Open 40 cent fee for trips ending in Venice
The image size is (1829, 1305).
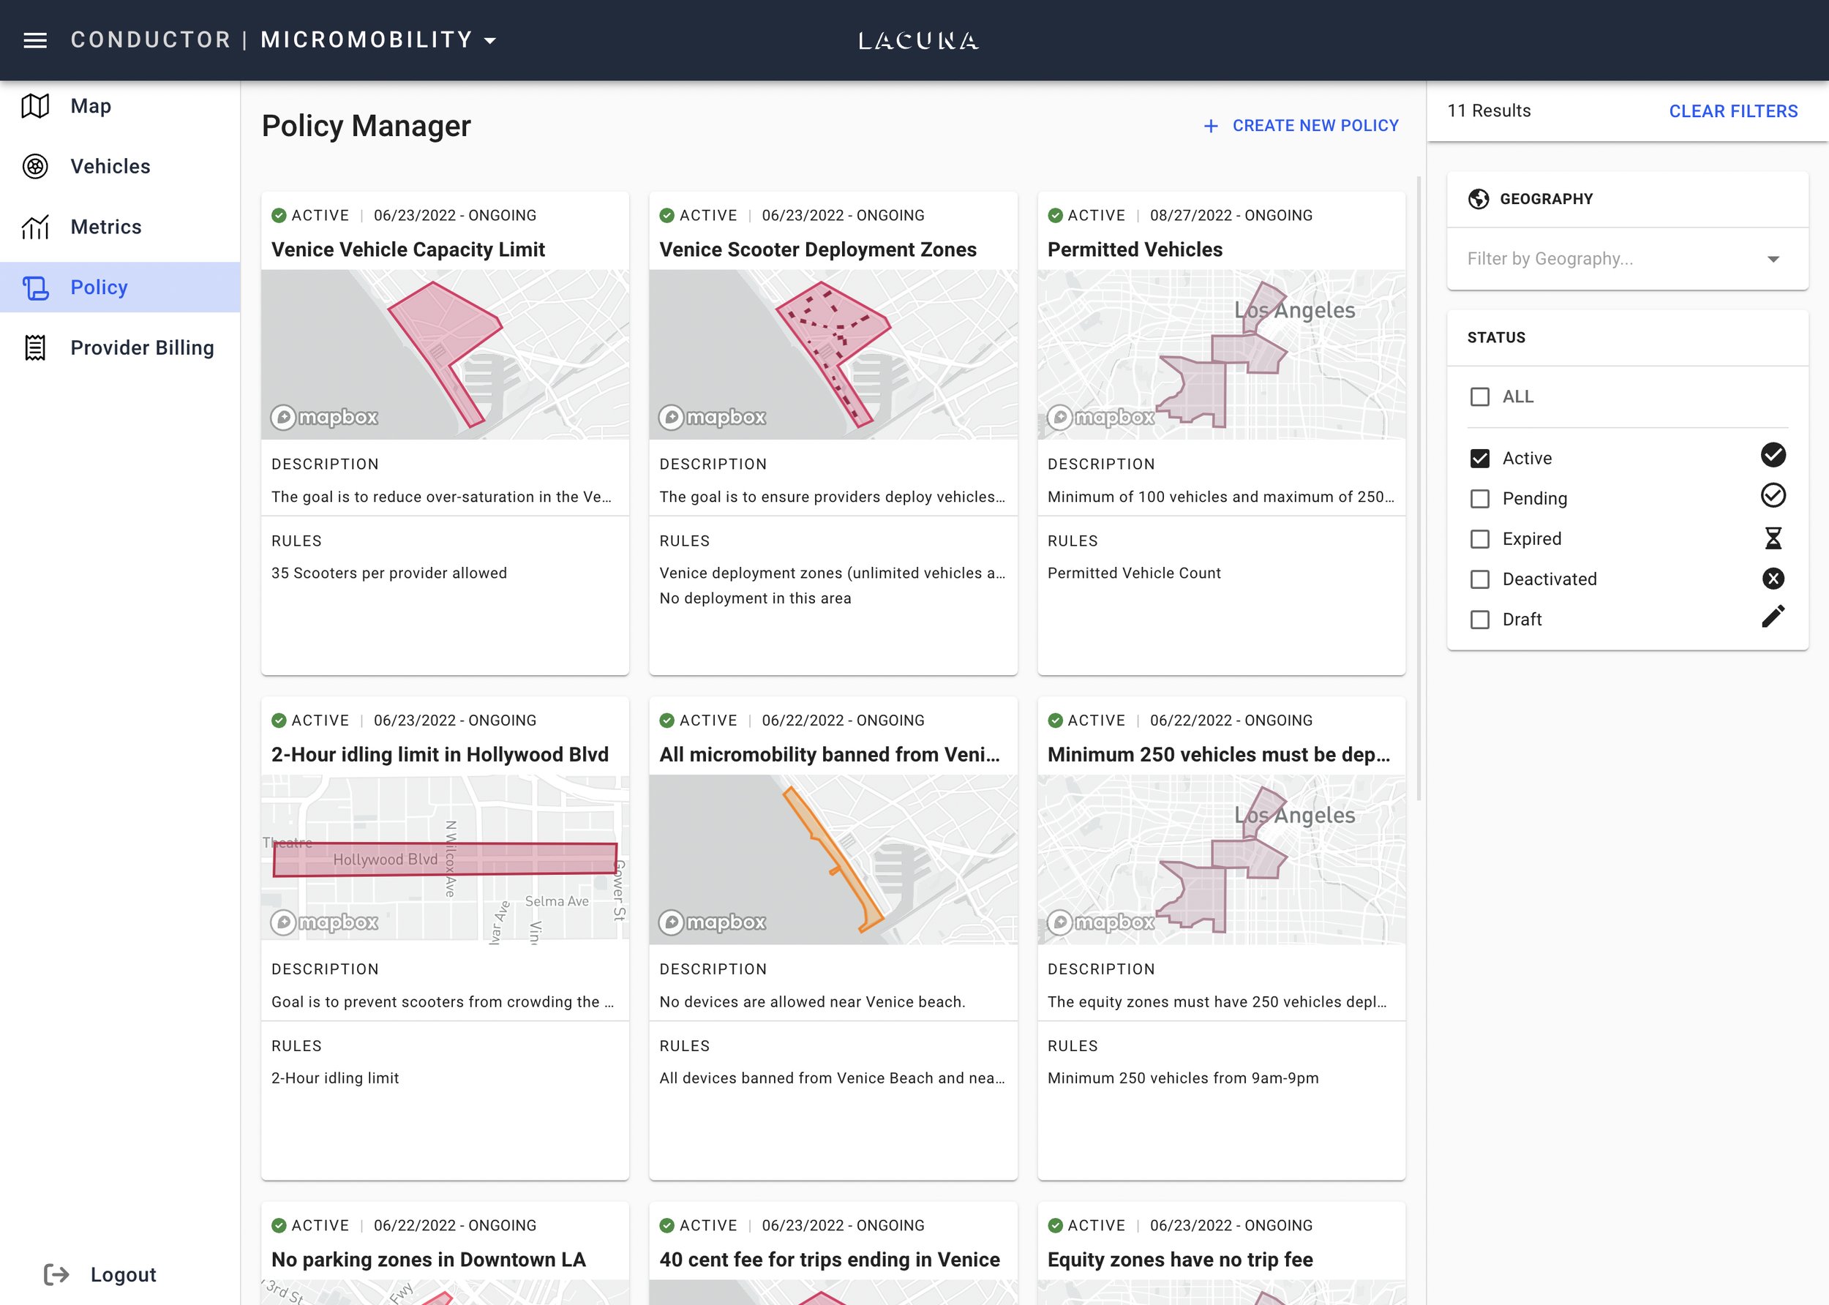tap(830, 1259)
